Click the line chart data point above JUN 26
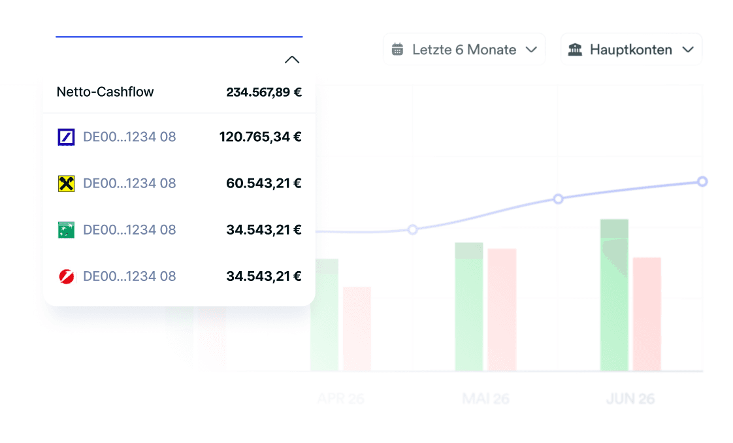 (702, 182)
